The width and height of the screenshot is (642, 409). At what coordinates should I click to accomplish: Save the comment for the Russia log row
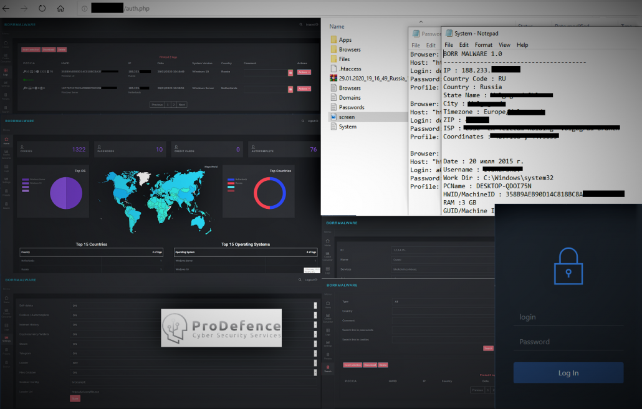(x=290, y=73)
